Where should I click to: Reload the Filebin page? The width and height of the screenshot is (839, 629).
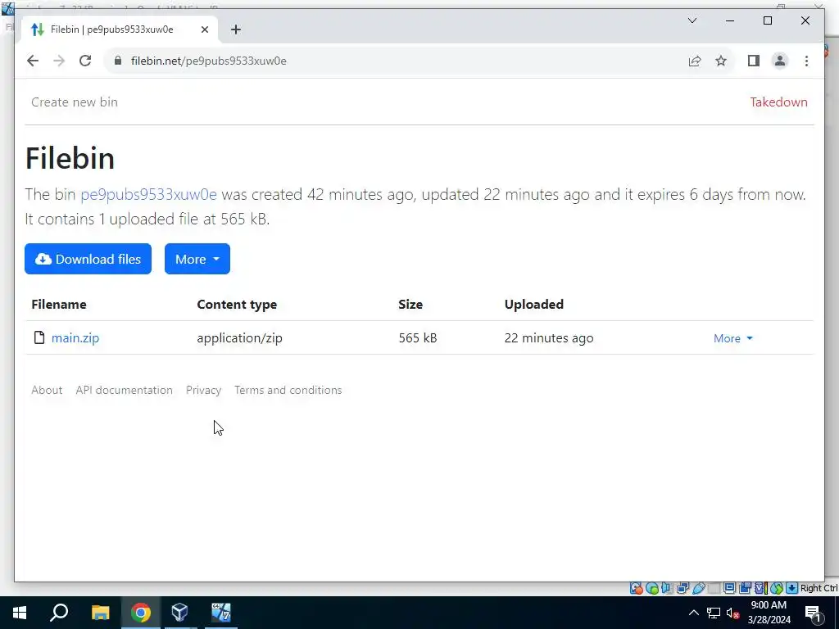85,61
